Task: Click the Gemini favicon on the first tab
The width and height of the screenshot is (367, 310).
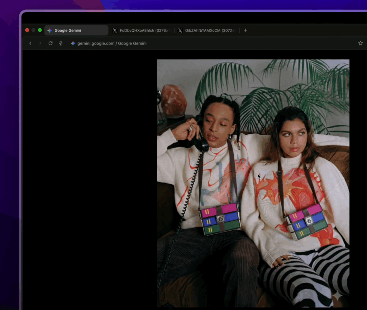Action: coord(50,31)
